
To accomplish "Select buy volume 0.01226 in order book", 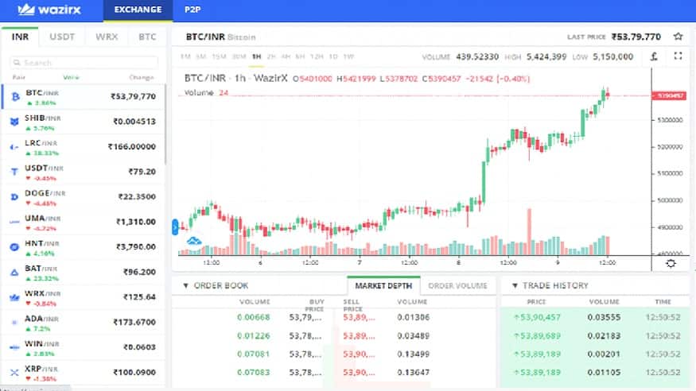I will click(x=253, y=336).
